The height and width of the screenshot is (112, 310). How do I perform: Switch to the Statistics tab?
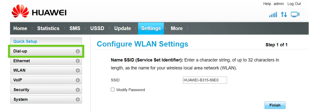48,28
